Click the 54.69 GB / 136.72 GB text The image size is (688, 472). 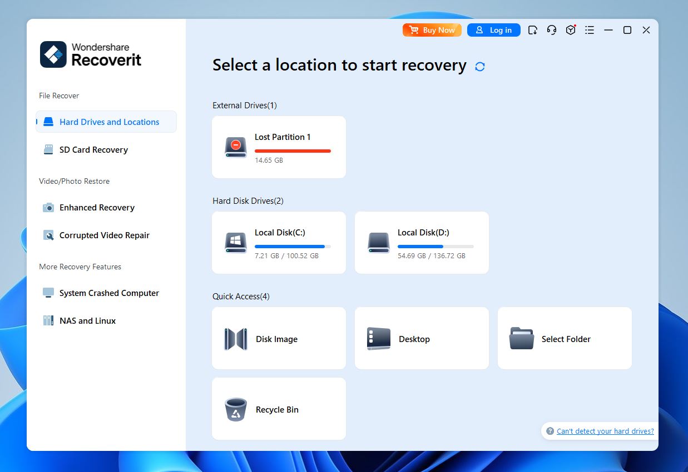tap(432, 256)
